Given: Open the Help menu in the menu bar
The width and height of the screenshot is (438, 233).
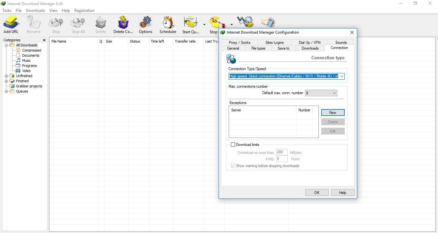Looking at the screenshot, I should click(66, 11).
